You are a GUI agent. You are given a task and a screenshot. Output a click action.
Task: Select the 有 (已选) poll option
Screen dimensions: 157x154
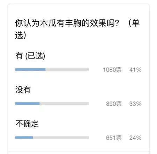[x=30, y=56]
